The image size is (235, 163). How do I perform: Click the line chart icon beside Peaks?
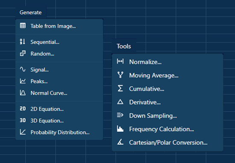tap(23, 81)
